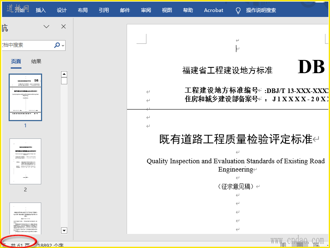Click the scroll down arrow in thumbnails pane
This screenshot has width=330, height=248.
(64, 231)
